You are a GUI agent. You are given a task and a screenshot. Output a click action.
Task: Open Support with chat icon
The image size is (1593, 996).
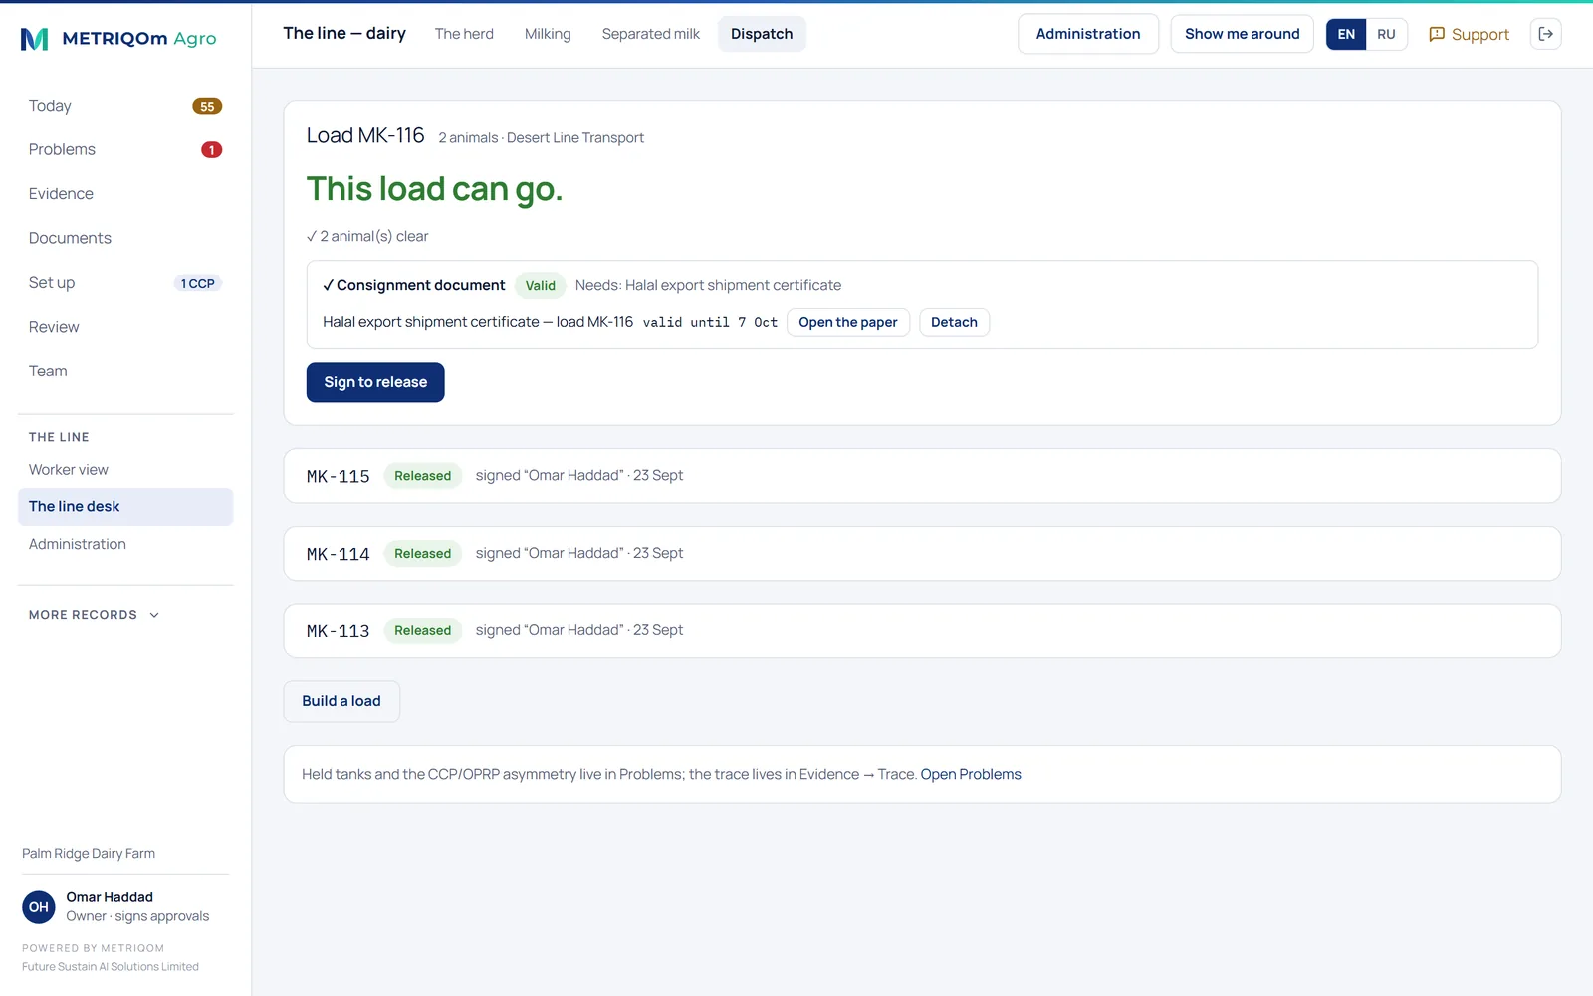click(x=1469, y=34)
